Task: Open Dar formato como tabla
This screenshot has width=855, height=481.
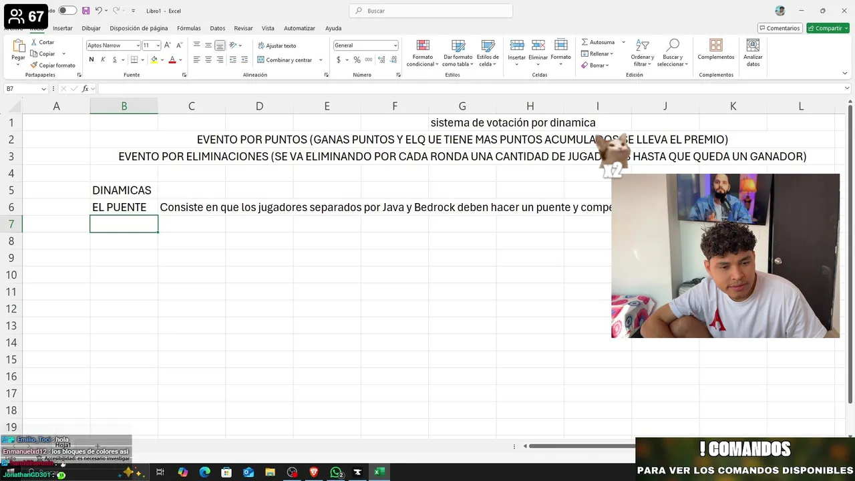Action: [458, 53]
